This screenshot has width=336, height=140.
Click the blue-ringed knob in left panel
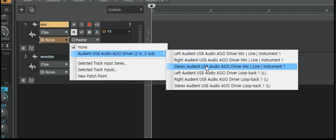coord(4,98)
